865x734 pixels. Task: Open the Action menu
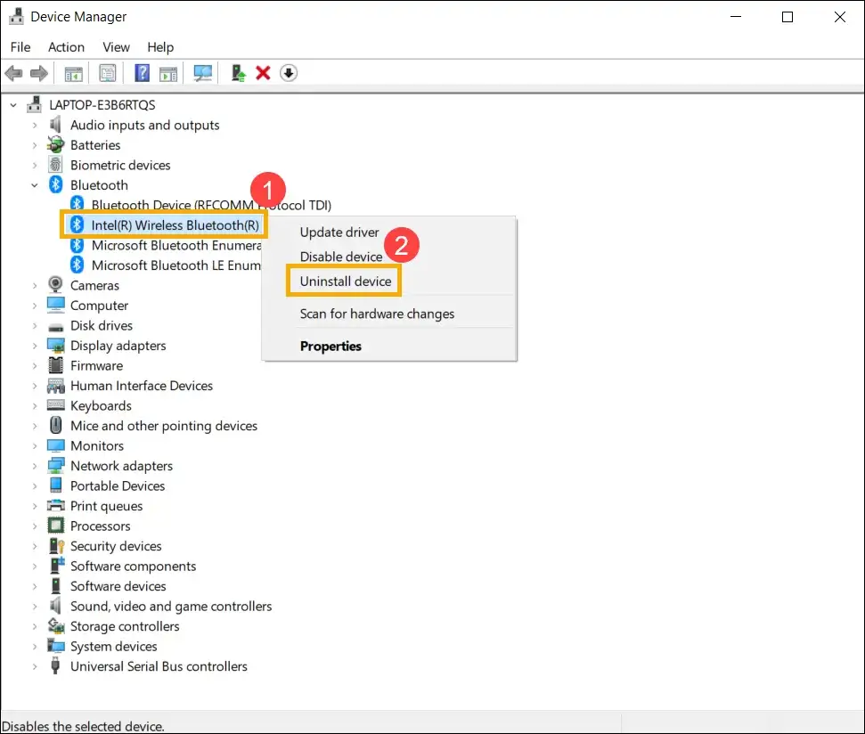(x=66, y=47)
